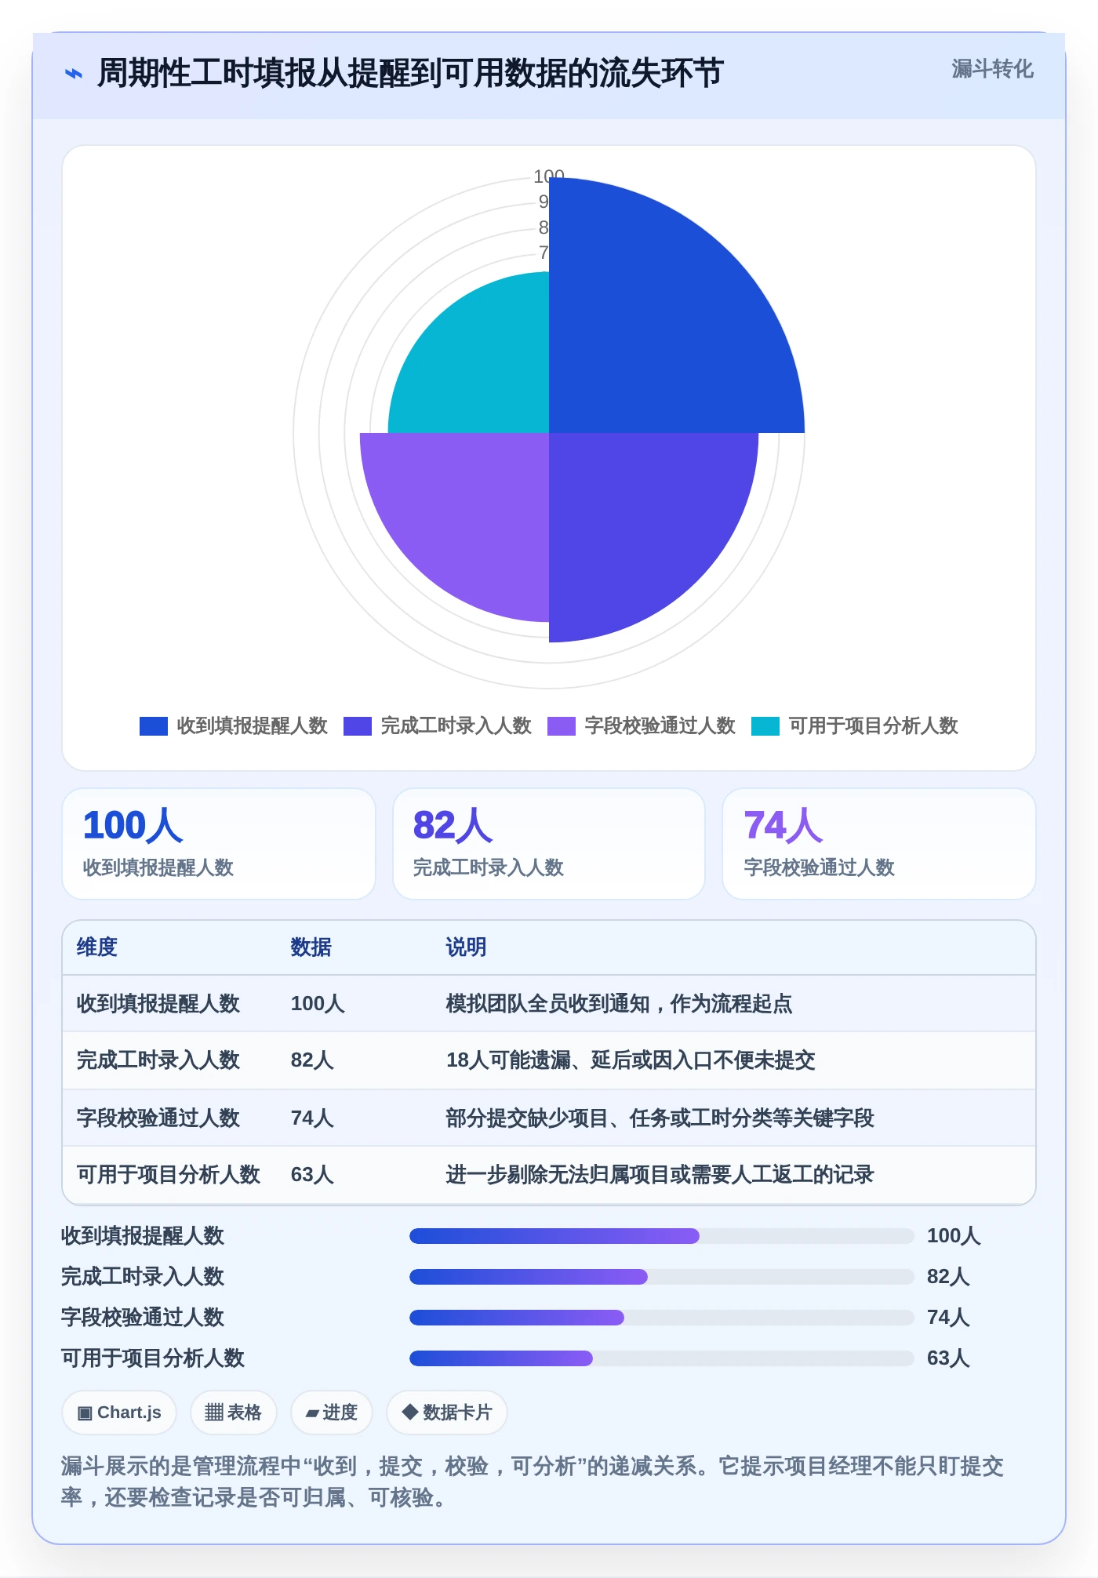Toggle 收到填报提醒人数 legend color swatch
This screenshot has width=1098, height=1578.
tap(153, 726)
